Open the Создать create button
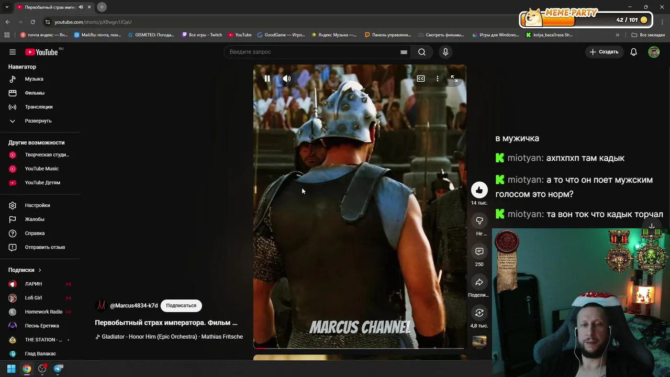670x377 pixels. [x=604, y=52]
